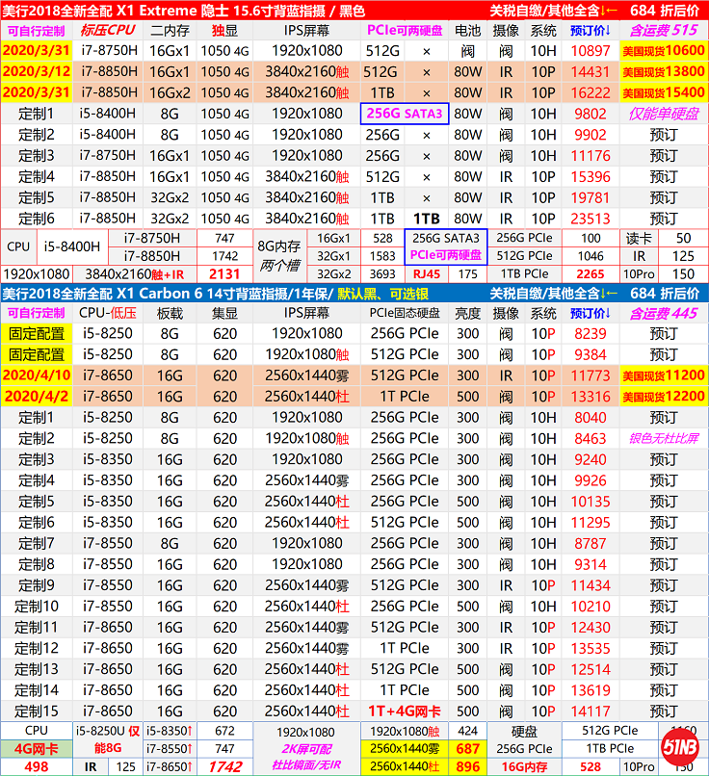Click the 2020/4/10 date cell
This screenshot has height=776, width=709.
pos(36,375)
